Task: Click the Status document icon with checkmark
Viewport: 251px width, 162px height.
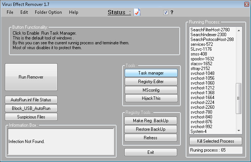Action: [137, 12]
